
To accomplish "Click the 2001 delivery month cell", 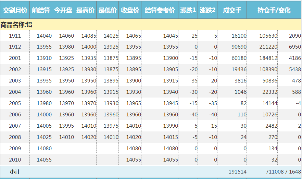I will tap(15, 58).
